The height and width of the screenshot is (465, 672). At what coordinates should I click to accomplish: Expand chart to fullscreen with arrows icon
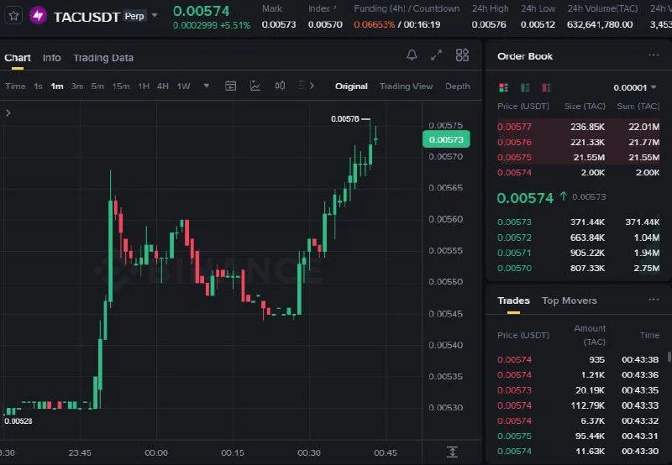pyautogui.click(x=436, y=55)
